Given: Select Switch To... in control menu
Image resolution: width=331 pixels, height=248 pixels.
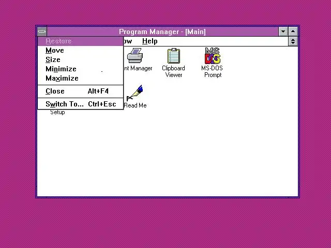Looking at the screenshot, I should click(80, 104).
